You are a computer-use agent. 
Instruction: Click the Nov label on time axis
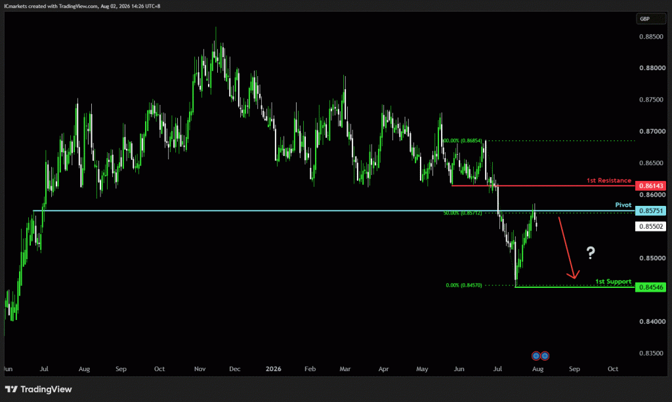199,369
